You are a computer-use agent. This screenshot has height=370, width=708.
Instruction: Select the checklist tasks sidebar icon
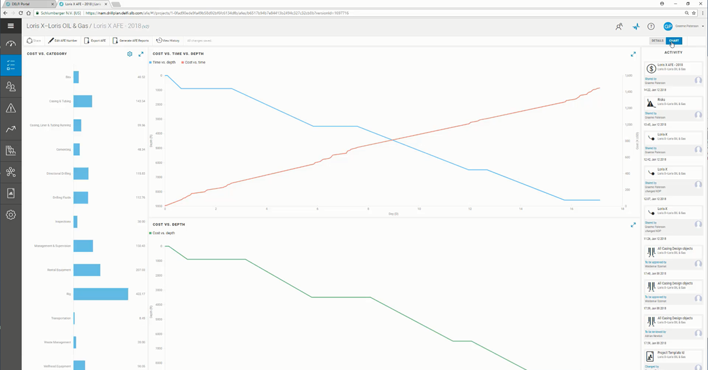11,65
